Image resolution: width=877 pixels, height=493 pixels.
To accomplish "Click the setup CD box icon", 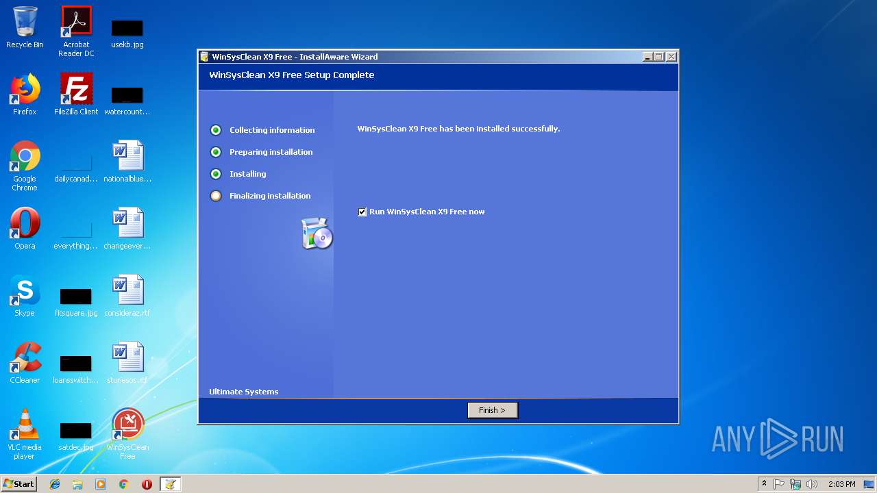I will tap(317, 233).
